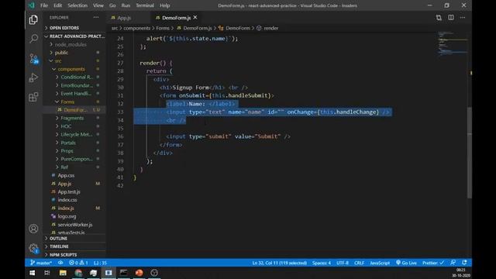Open the terminal app on the taskbar
Viewport: 496px width, 279px height.
point(124,273)
